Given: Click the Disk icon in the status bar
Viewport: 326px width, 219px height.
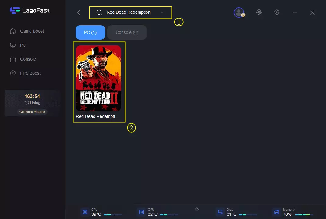Looking at the screenshot, I should coord(220,212).
